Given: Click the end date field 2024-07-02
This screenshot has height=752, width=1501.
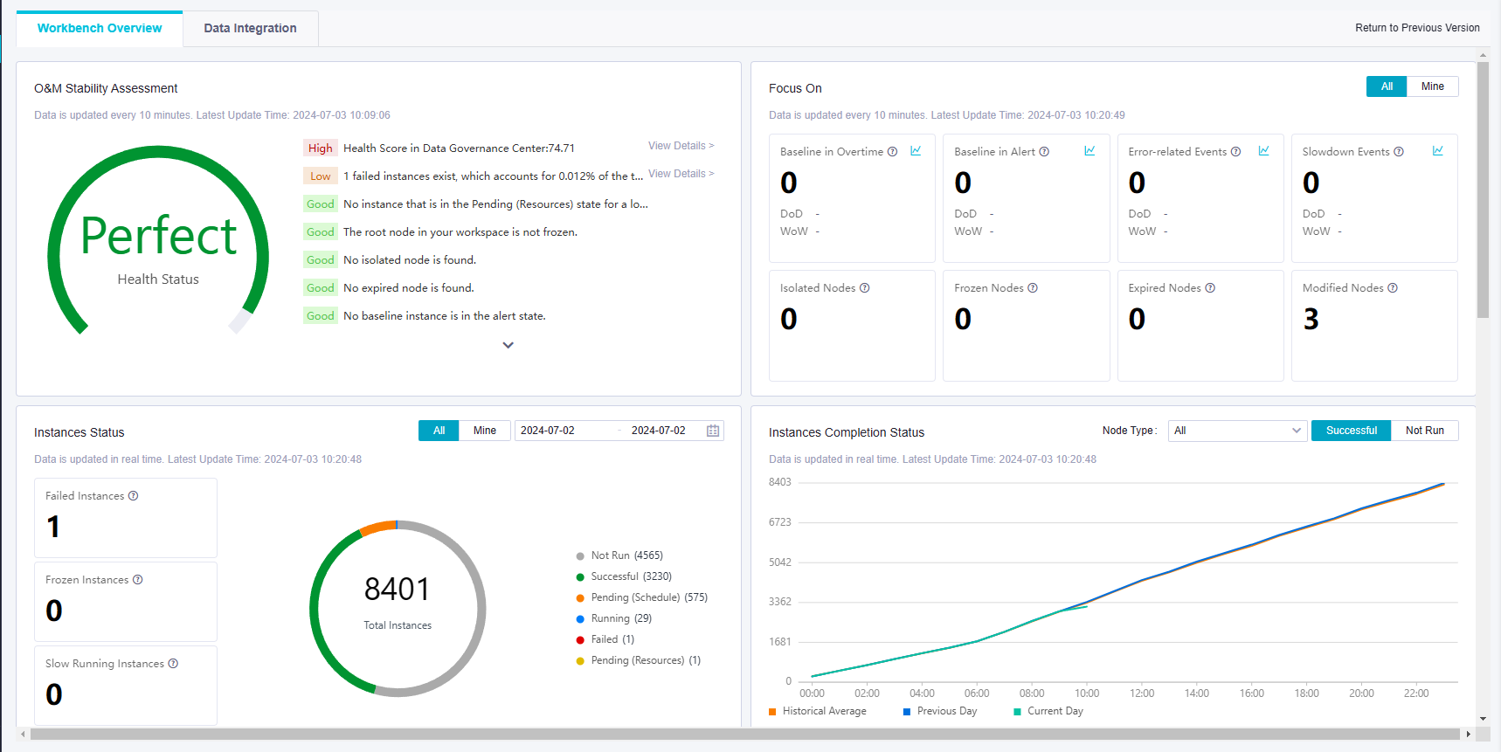Looking at the screenshot, I should pos(659,431).
